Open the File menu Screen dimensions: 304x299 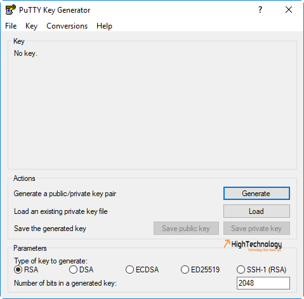click(11, 26)
